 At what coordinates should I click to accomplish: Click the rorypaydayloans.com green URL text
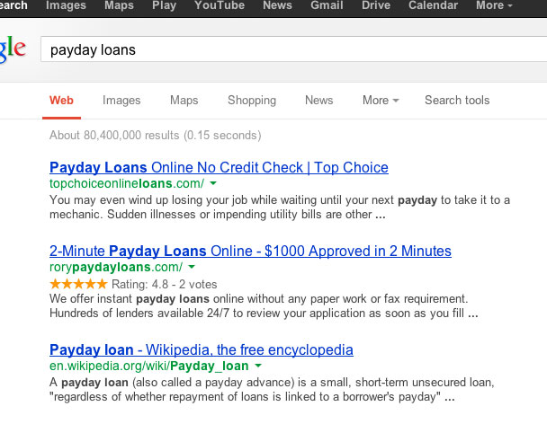(x=116, y=267)
